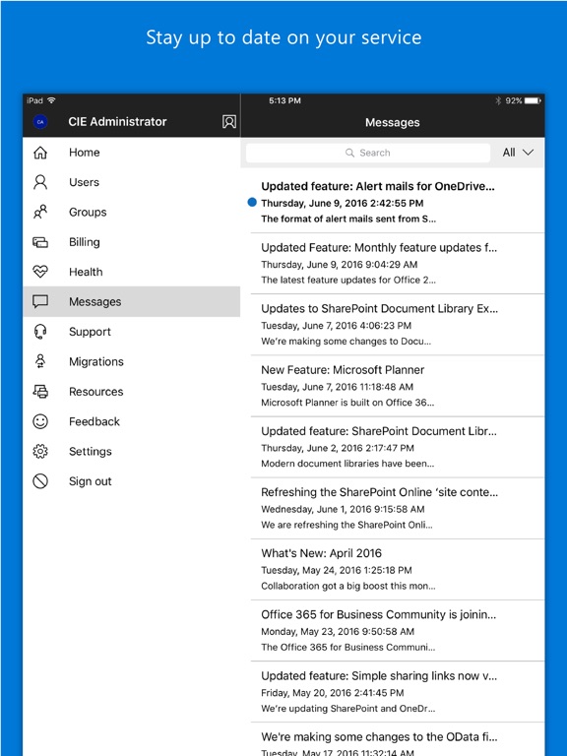Tap the CA avatar circle
This screenshot has height=756, width=567.
pos(40,122)
